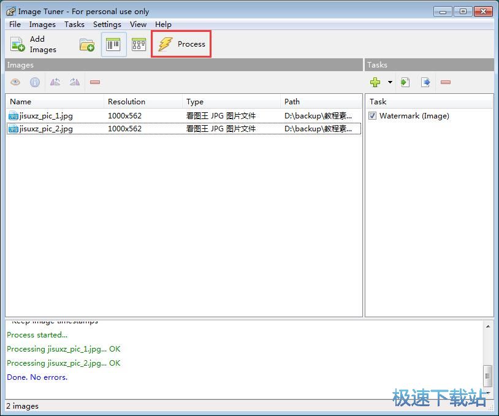Uncheck the Watermark (Image) task checkbox
The image size is (499, 416).
click(372, 115)
